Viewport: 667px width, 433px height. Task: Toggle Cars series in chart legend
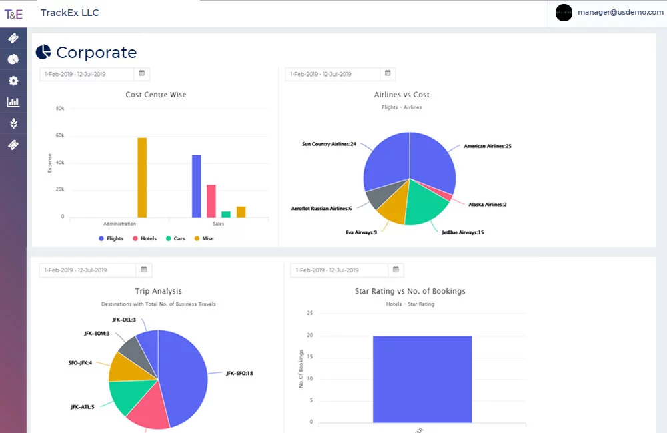pyautogui.click(x=175, y=238)
